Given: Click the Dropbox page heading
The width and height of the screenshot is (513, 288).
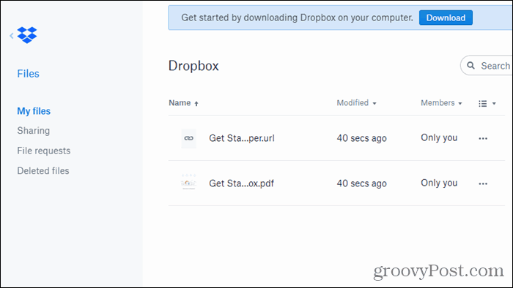Looking at the screenshot, I should (193, 66).
